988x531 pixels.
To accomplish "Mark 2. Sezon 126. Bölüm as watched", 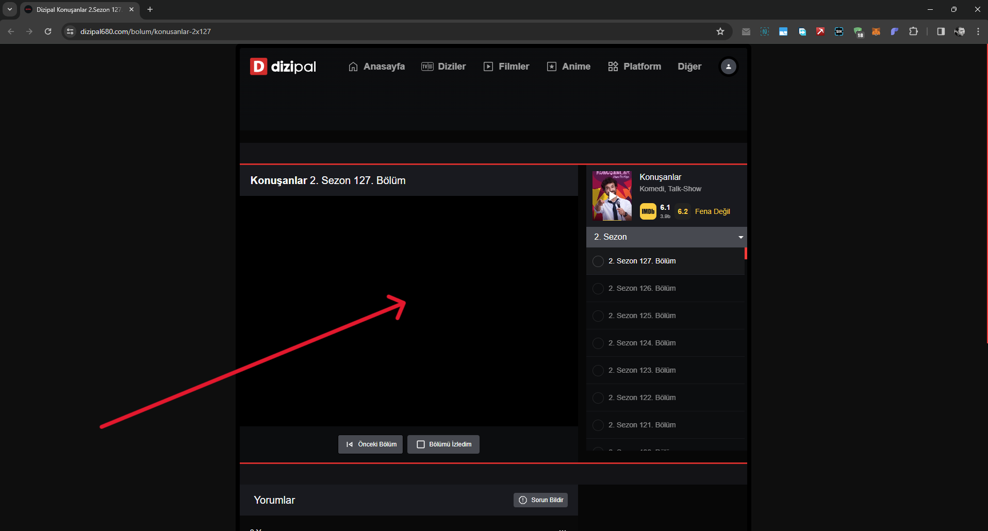I will click(598, 289).
